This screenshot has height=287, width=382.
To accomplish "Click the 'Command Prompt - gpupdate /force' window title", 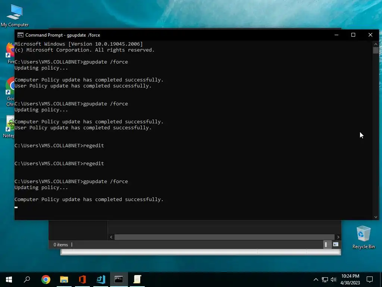I will 63,35.
